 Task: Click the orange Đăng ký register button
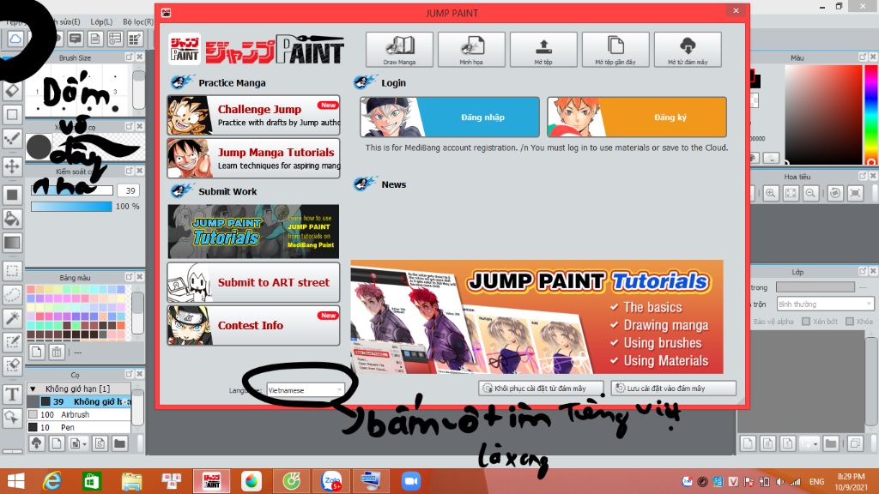(x=637, y=117)
